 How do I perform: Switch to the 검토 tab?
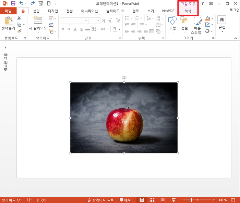pos(136,11)
